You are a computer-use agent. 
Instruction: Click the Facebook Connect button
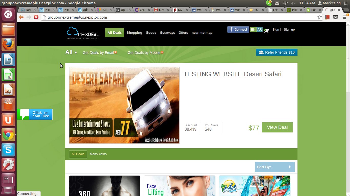tap(238, 30)
